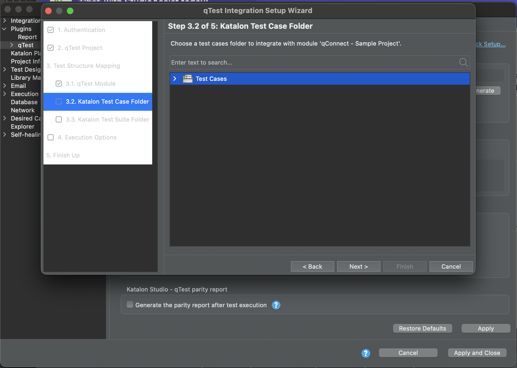Open help for parity report option
Screen dimensions: 517x368
point(276,305)
